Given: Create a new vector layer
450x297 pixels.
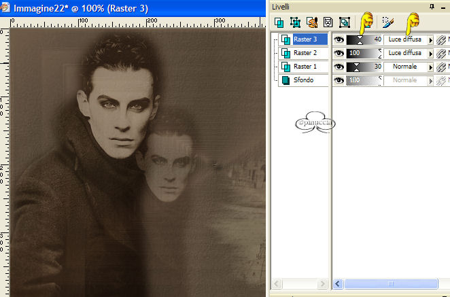Looking at the screenshot, I should pos(295,22).
